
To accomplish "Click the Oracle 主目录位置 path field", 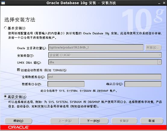I will pyautogui.click(x=96, y=47).
